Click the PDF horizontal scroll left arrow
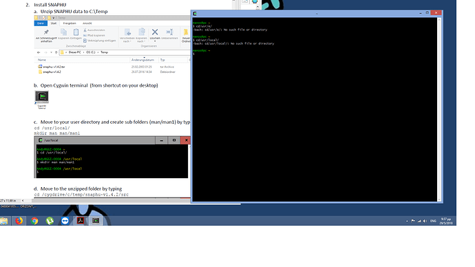The image size is (475, 267). pyautogui.click(x=23, y=200)
